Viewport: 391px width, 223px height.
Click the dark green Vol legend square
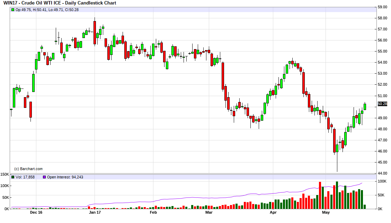point(13,177)
